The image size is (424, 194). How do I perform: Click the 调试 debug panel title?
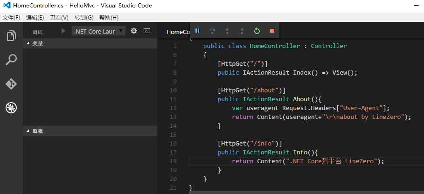pyautogui.click(x=38, y=32)
